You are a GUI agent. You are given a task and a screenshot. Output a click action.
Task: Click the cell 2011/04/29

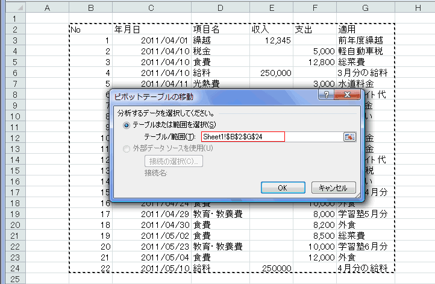[x=152, y=214]
